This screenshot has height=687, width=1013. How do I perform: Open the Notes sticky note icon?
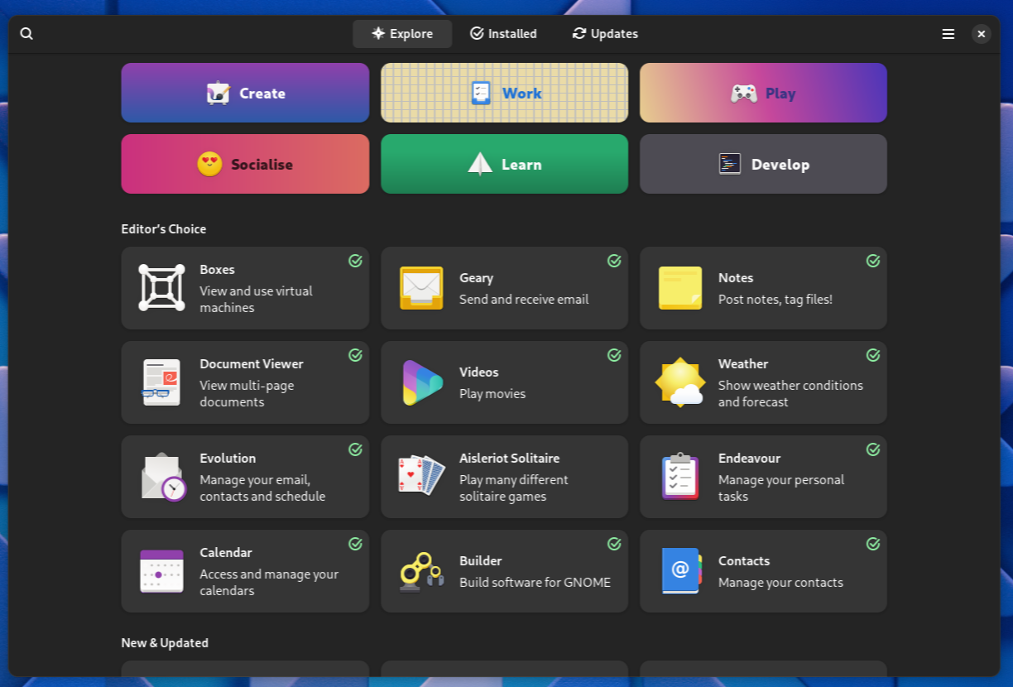coord(680,288)
